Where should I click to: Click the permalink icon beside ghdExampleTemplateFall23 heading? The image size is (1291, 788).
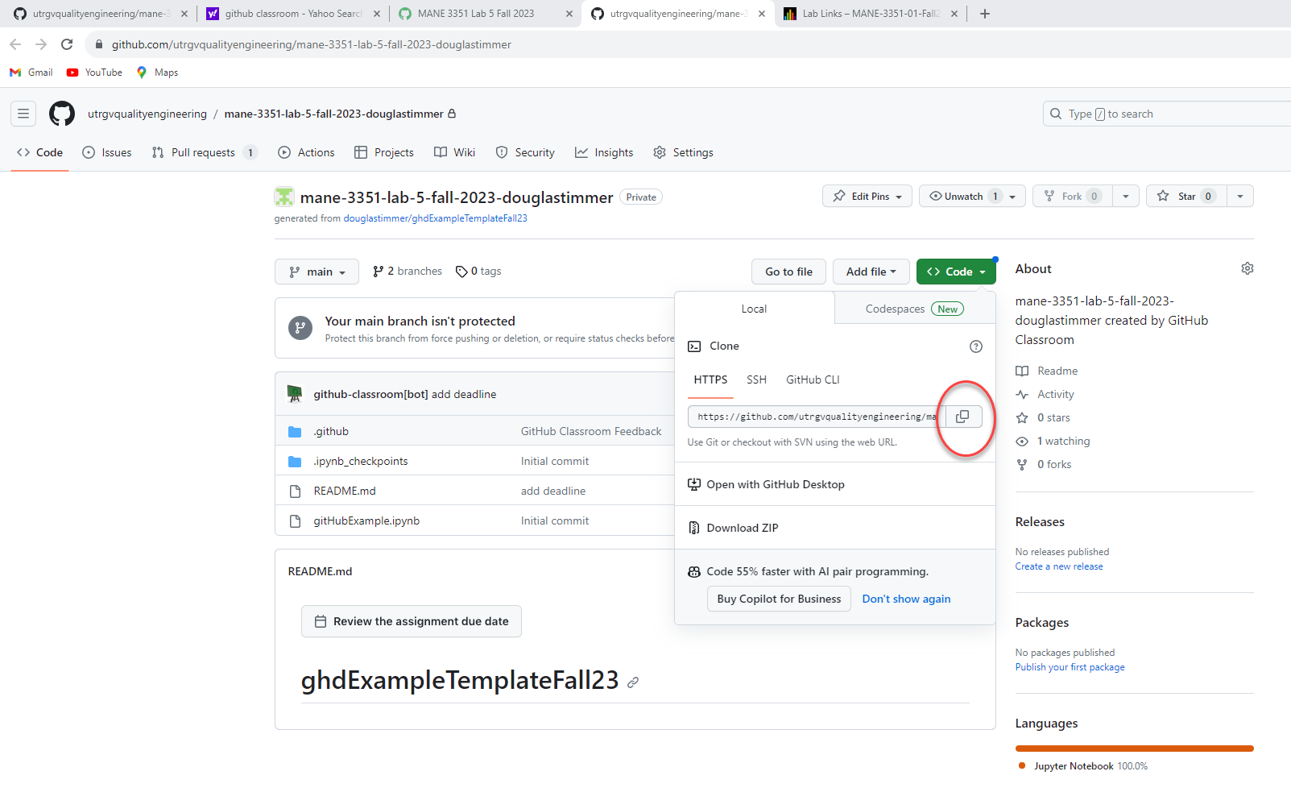pyautogui.click(x=633, y=682)
